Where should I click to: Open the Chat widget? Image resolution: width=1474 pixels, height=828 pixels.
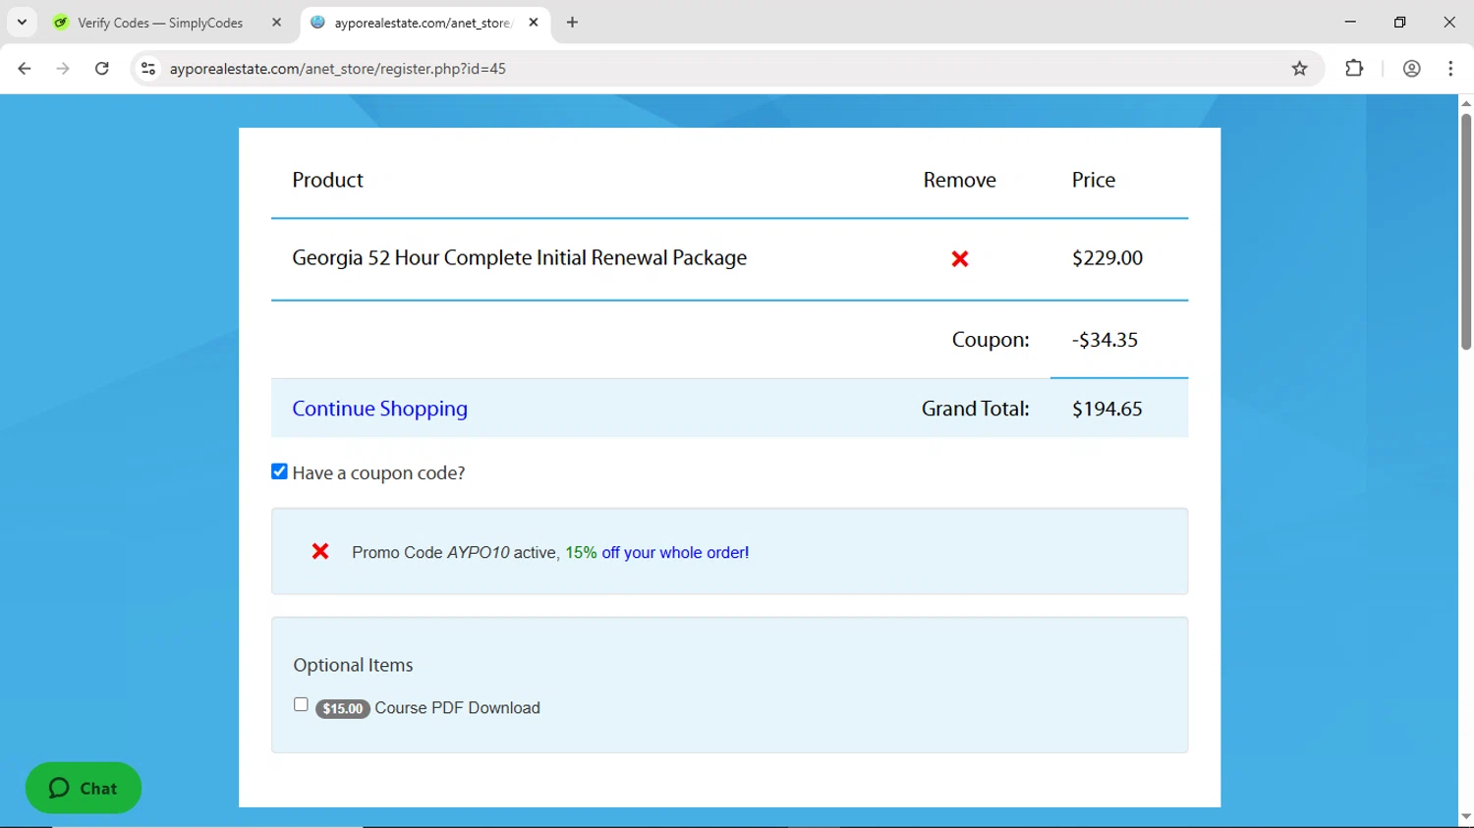[x=84, y=788]
